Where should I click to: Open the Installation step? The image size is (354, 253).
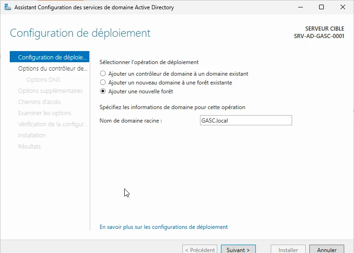pos(32,135)
